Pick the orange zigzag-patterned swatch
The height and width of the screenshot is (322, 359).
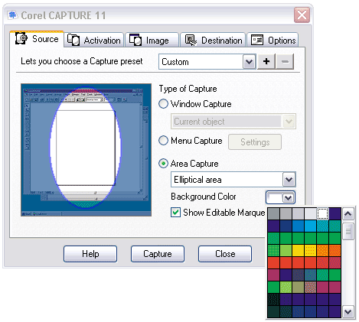[x=335, y=250]
